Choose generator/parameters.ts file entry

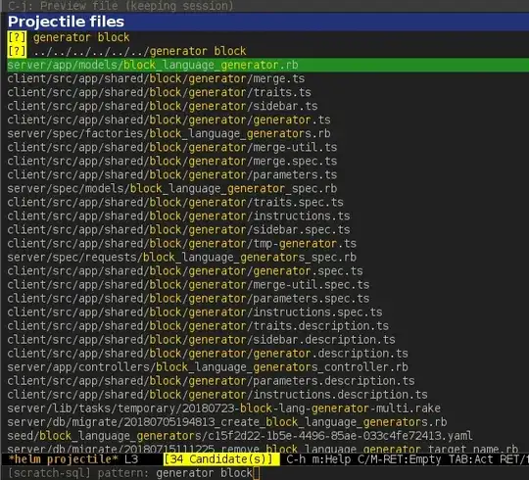[172, 174]
